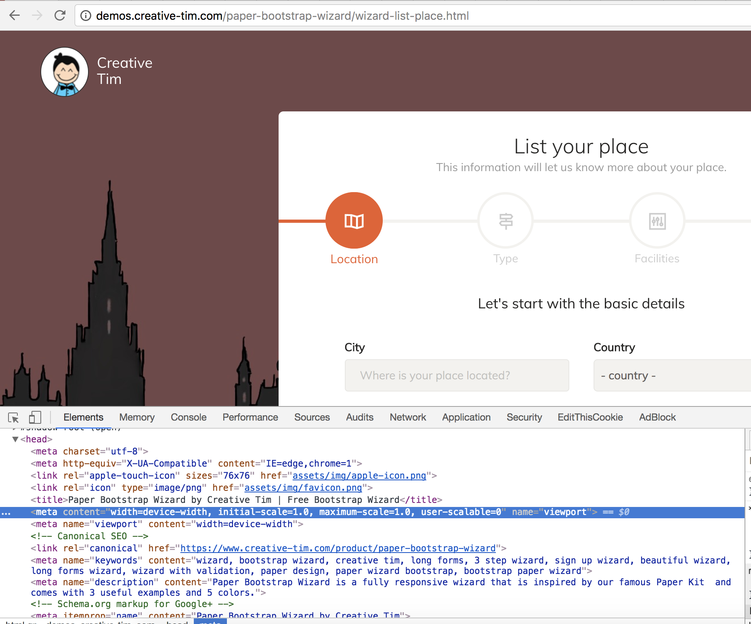
Task: Select the Location step map icon
Action: tap(354, 220)
